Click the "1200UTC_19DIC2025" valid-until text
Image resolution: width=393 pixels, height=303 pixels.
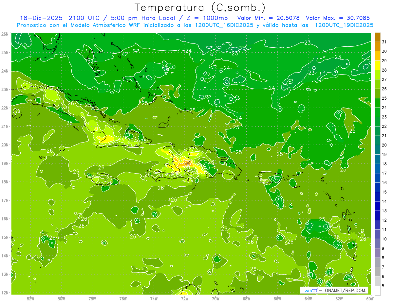pyautogui.click(x=344, y=25)
